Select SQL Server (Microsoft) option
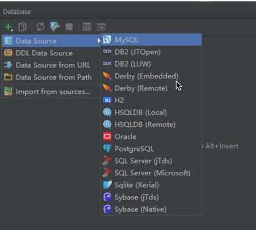Screen dimensions: 256x230 pyautogui.click(x=151, y=173)
